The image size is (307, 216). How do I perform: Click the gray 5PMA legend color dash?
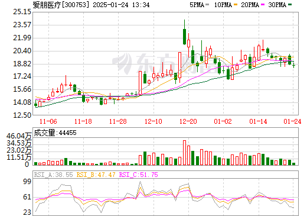(207, 5)
